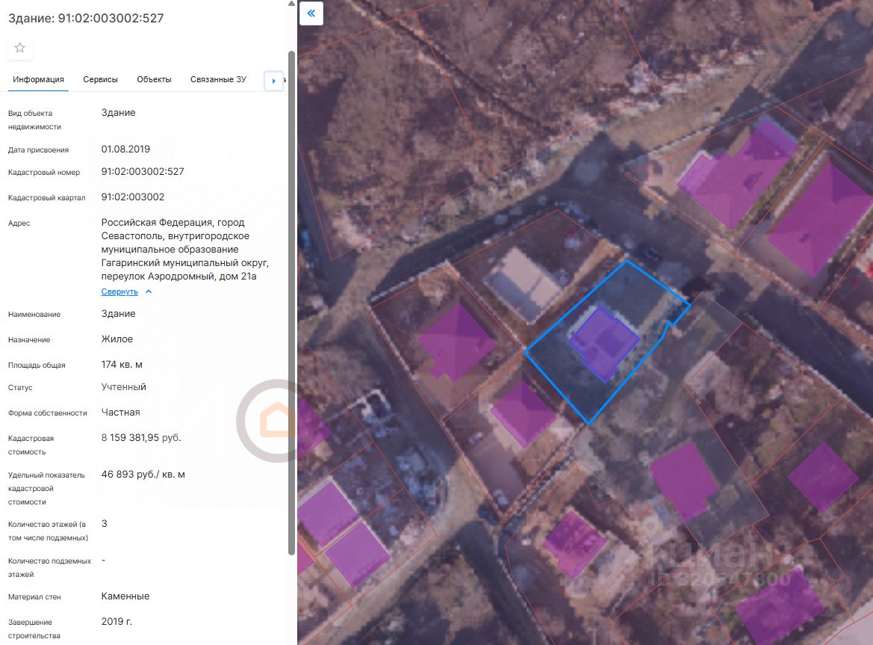Click the construction completion value 2019 г.

(x=116, y=622)
